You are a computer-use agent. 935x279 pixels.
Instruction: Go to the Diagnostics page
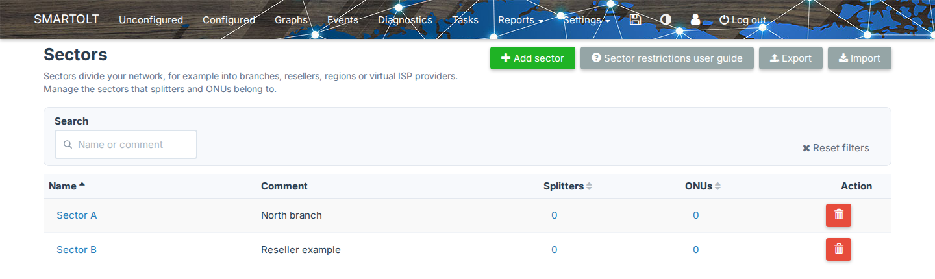(405, 20)
